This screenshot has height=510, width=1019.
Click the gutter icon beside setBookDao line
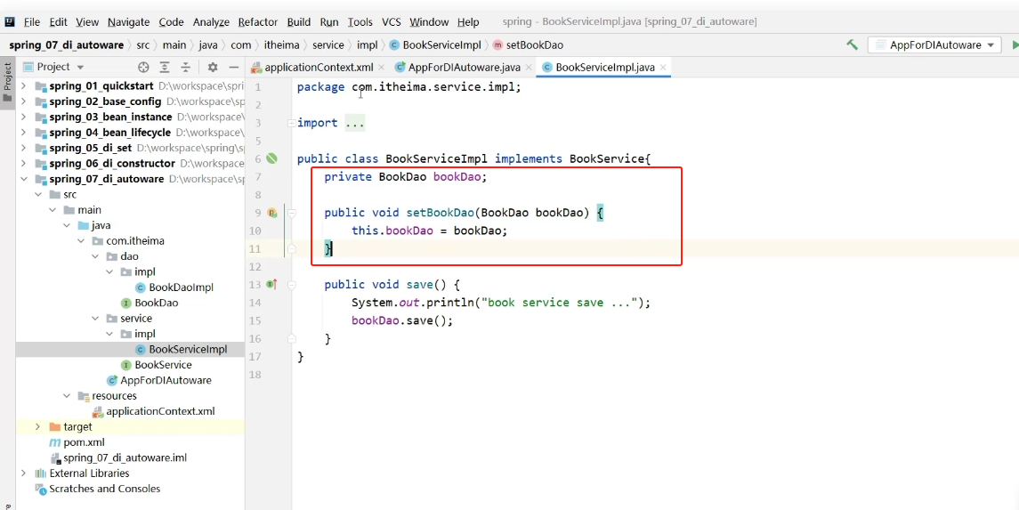[x=272, y=213]
